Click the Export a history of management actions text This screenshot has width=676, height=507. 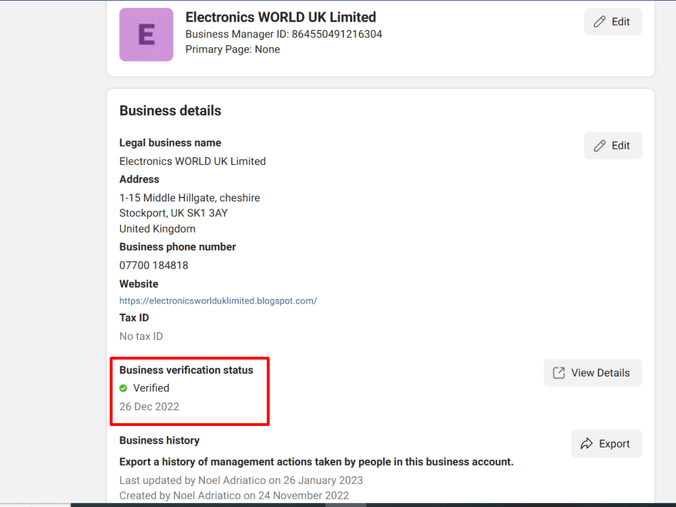click(x=316, y=462)
